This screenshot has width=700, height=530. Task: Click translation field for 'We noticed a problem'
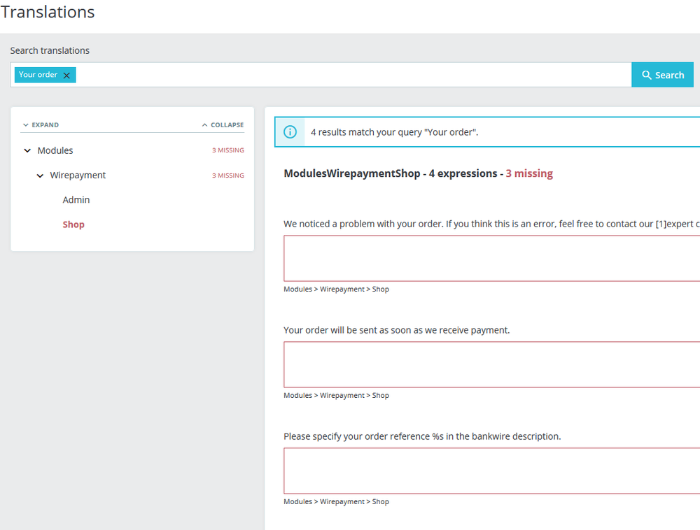[491, 259]
